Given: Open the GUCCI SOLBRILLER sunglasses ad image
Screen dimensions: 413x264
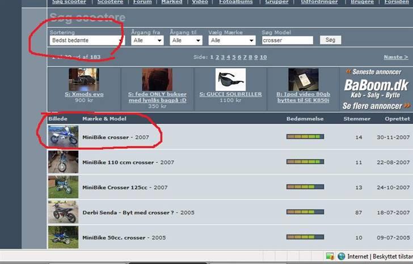Looking at the screenshot, I should tap(230, 80).
